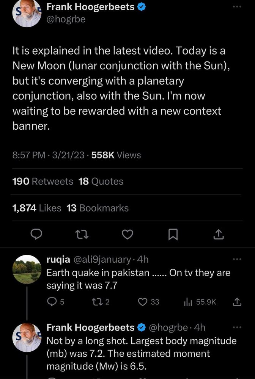
Task: Like ruqia's reply
Action: click(143, 302)
